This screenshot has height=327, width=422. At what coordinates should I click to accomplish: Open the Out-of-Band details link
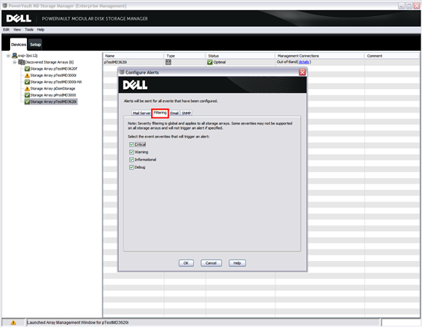tap(304, 62)
